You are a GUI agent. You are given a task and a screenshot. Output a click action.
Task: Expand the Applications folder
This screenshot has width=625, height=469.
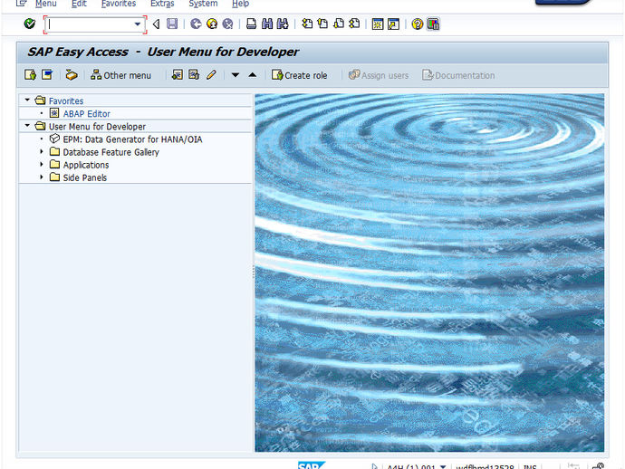point(42,164)
